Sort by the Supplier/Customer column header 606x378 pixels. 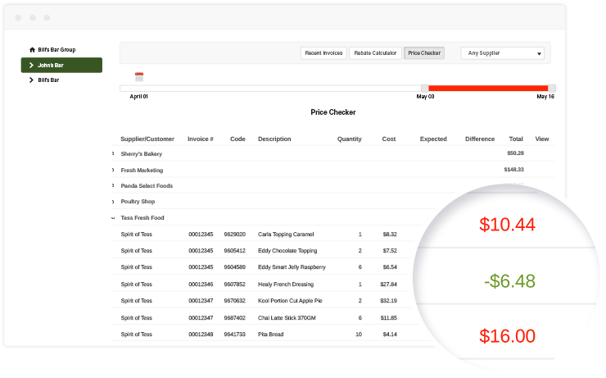(147, 139)
